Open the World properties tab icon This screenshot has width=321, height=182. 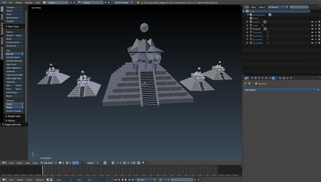click(263, 78)
